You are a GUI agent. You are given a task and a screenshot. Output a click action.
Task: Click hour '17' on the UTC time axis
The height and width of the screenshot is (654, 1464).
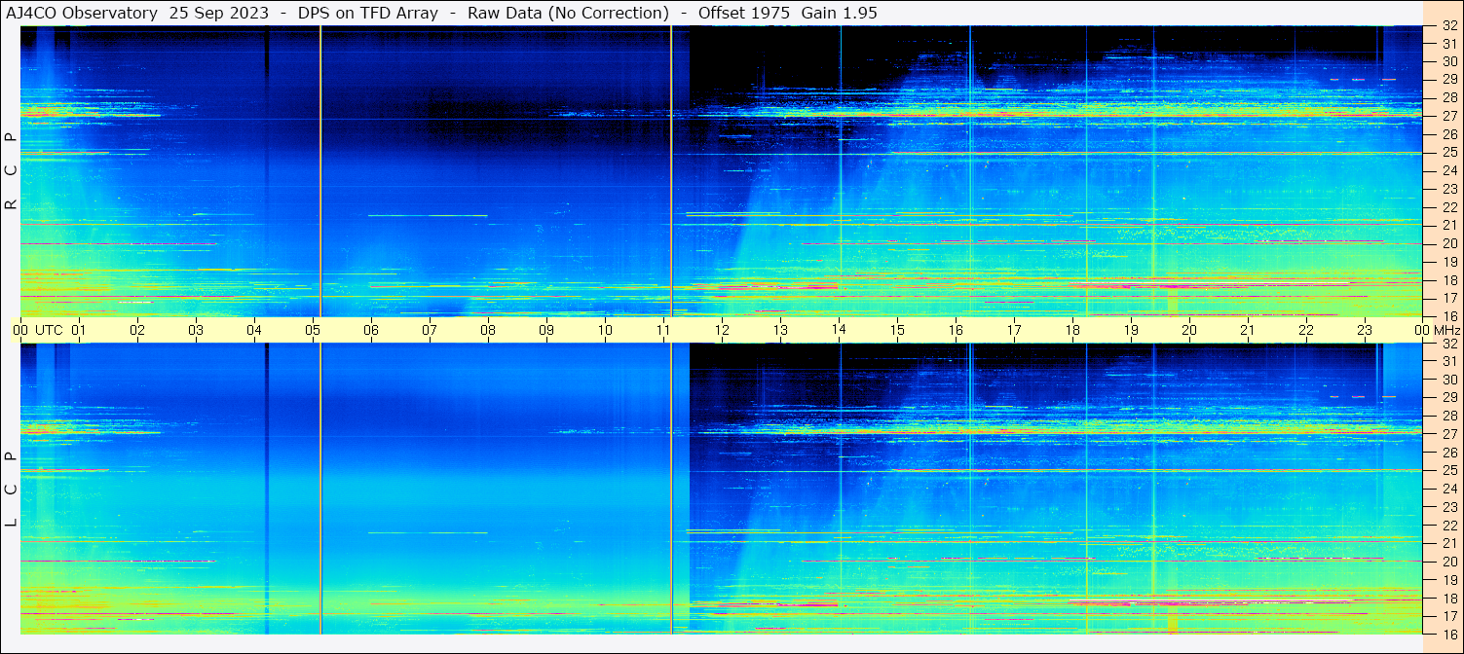point(1014,330)
